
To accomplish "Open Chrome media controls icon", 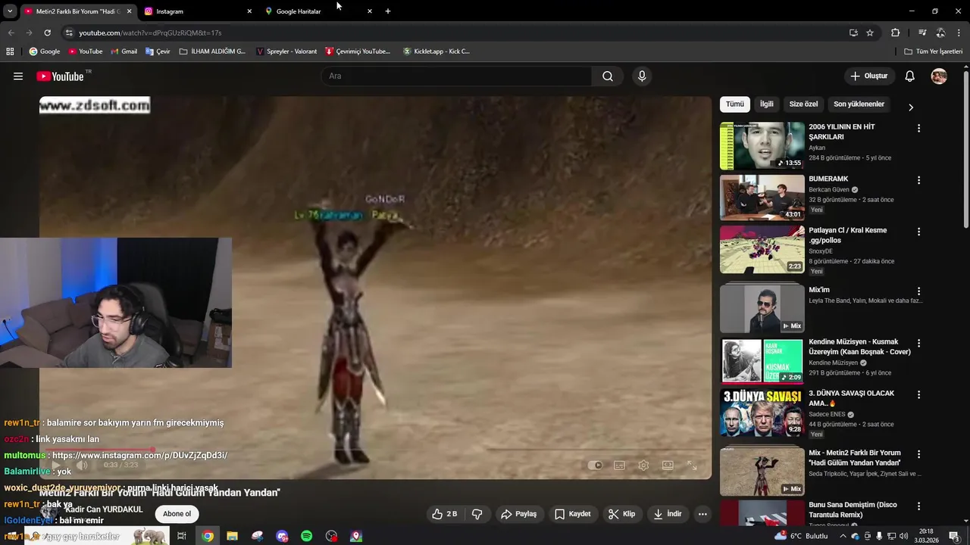I will pos(922,33).
